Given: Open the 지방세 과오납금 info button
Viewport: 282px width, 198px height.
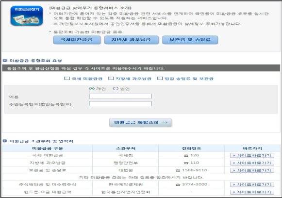Looking at the screenshot, I should (x=132, y=40).
